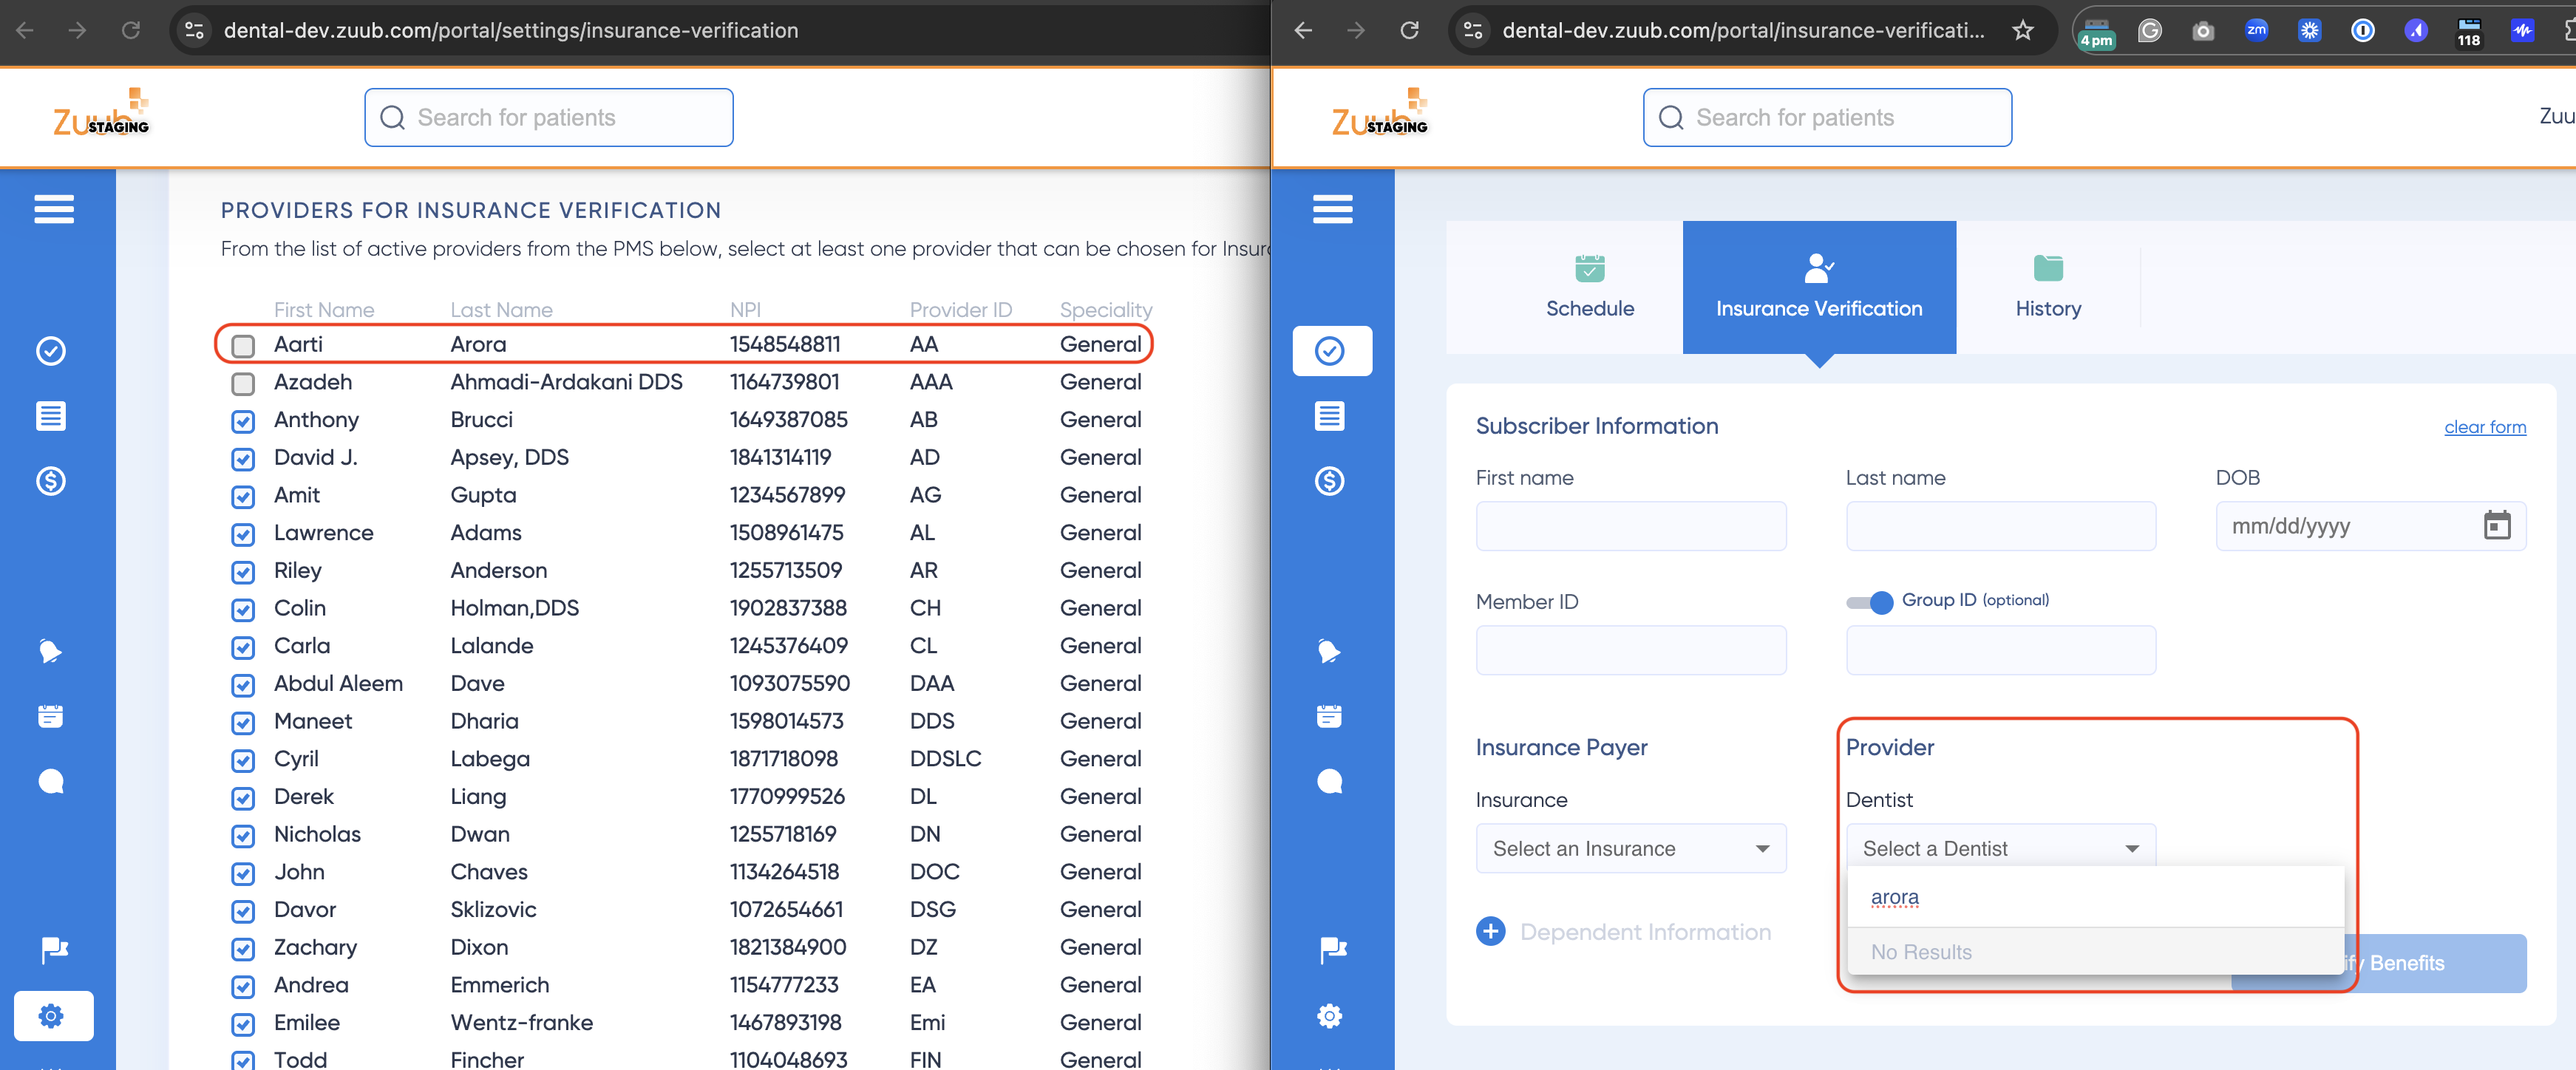Expand the Select an Insurance dropdown

[1630, 849]
